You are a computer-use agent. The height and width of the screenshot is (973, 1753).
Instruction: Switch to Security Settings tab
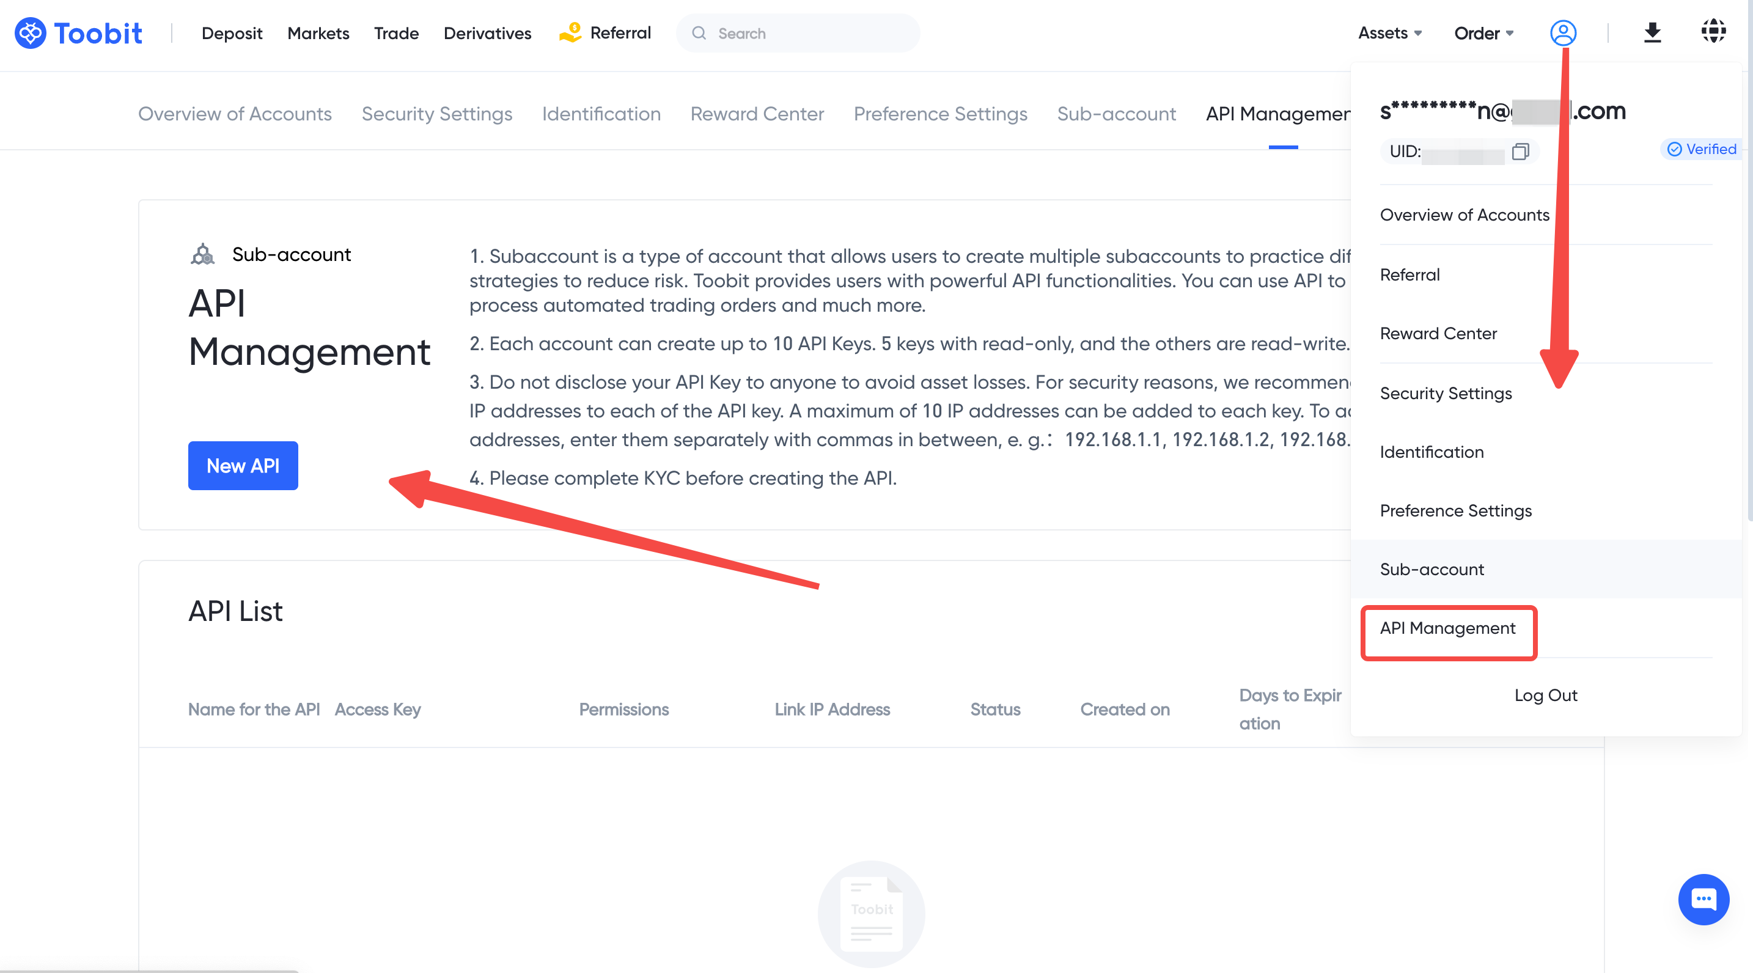coord(437,114)
